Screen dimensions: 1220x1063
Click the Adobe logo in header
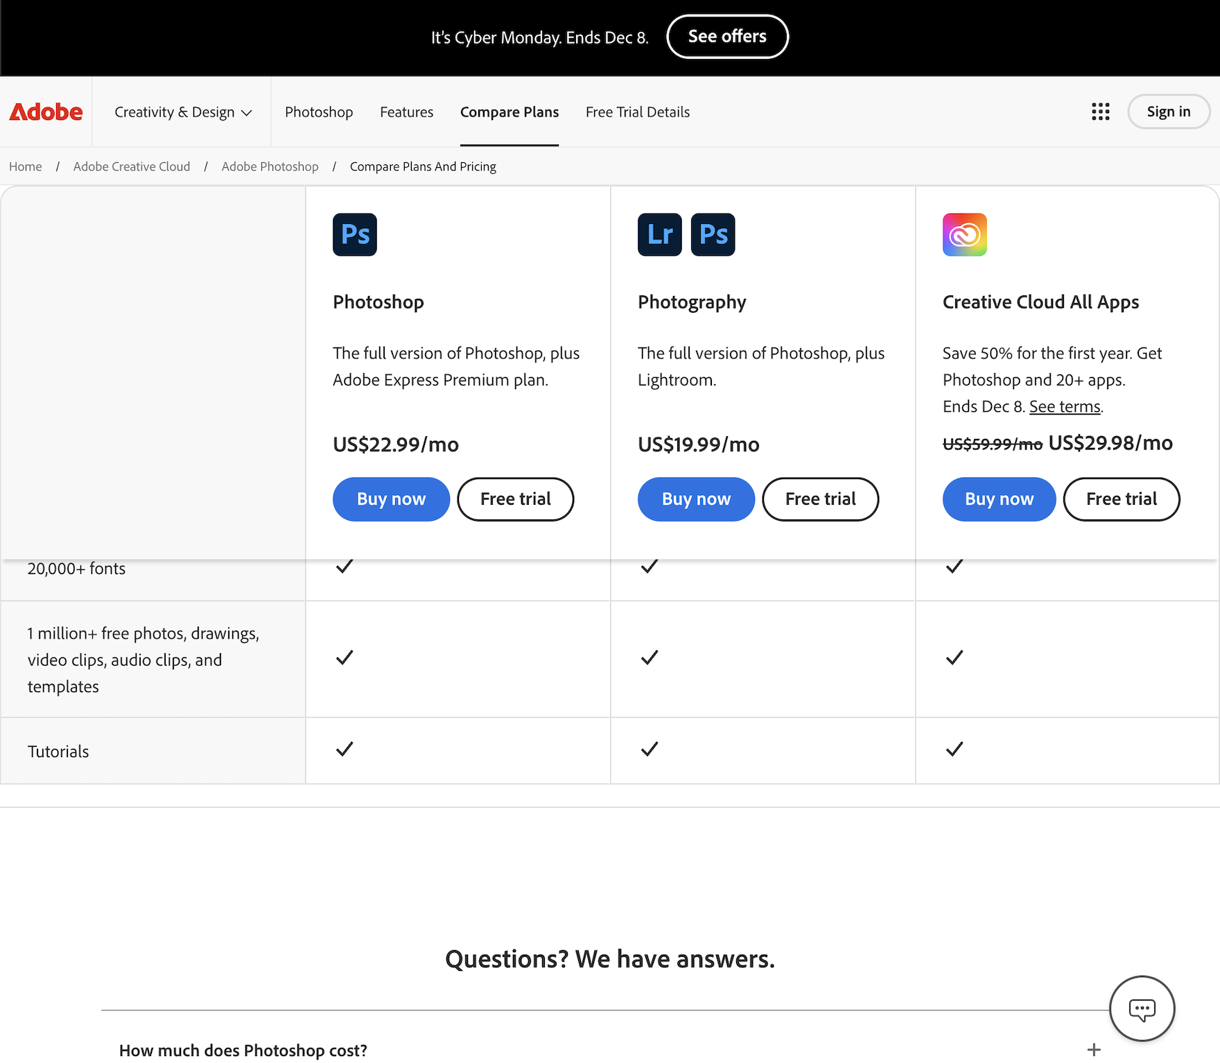(x=46, y=112)
